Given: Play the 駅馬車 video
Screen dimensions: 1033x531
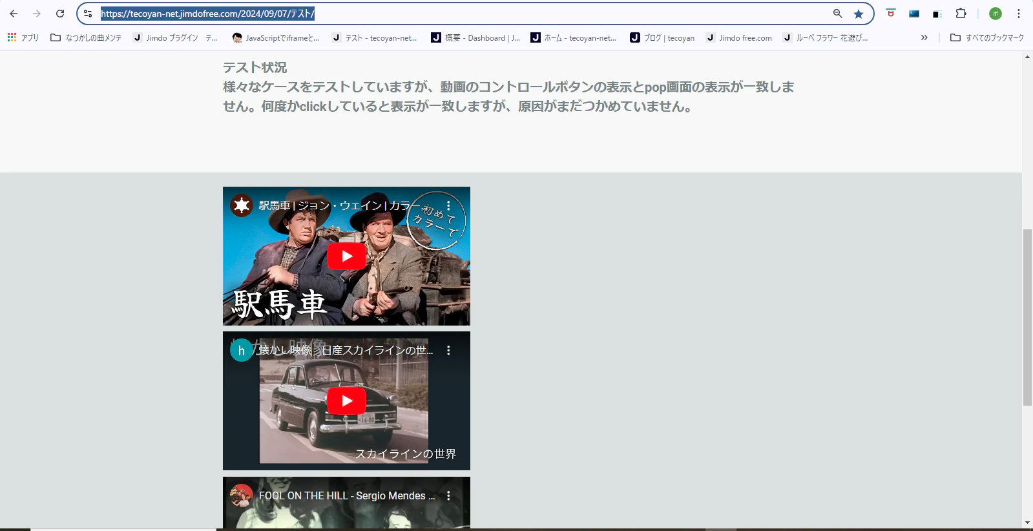Looking at the screenshot, I should coord(347,256).
